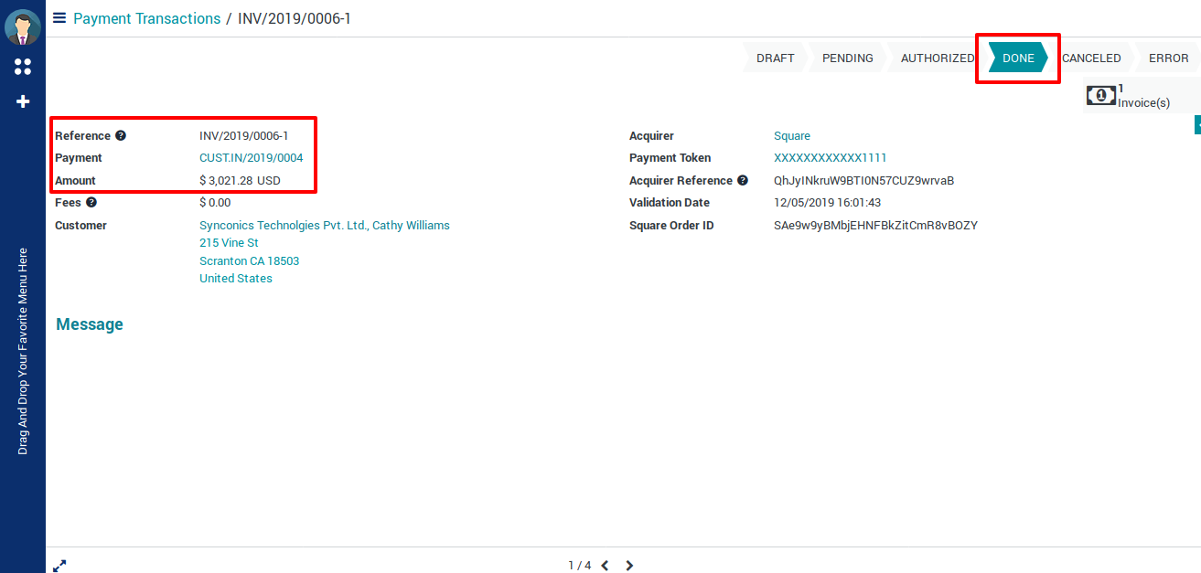Screen dimensions: 1201x573
Task: Select the AUTHORIZED status stage
Action: click(x=937, y=58)
